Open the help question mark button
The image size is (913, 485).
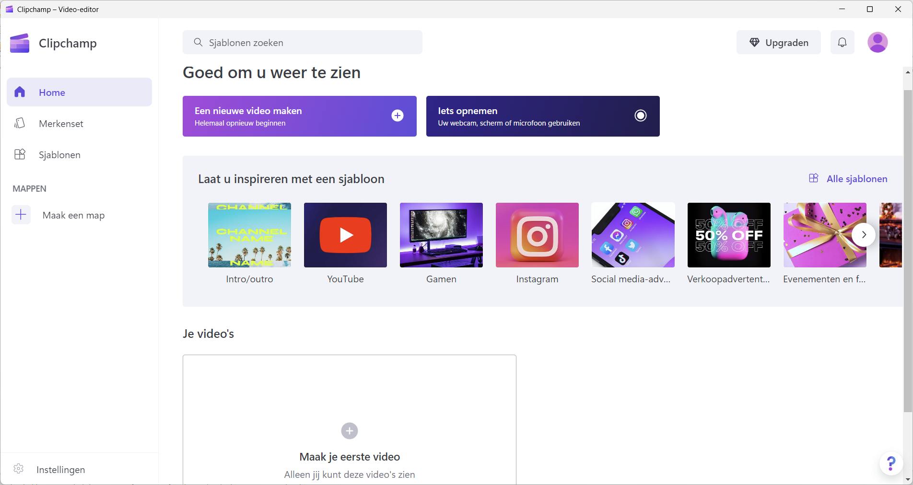[x=891, y=463]
